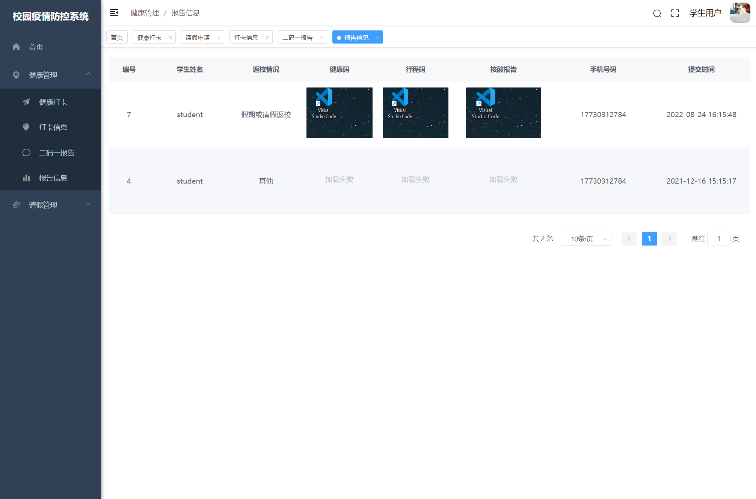Open 二码一报告 in the sidebar

56,153
